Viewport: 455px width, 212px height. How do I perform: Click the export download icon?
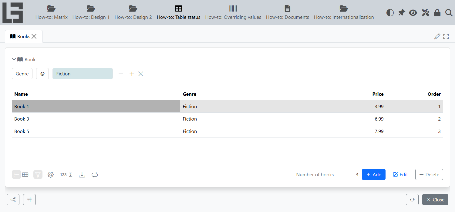(82, 175)
